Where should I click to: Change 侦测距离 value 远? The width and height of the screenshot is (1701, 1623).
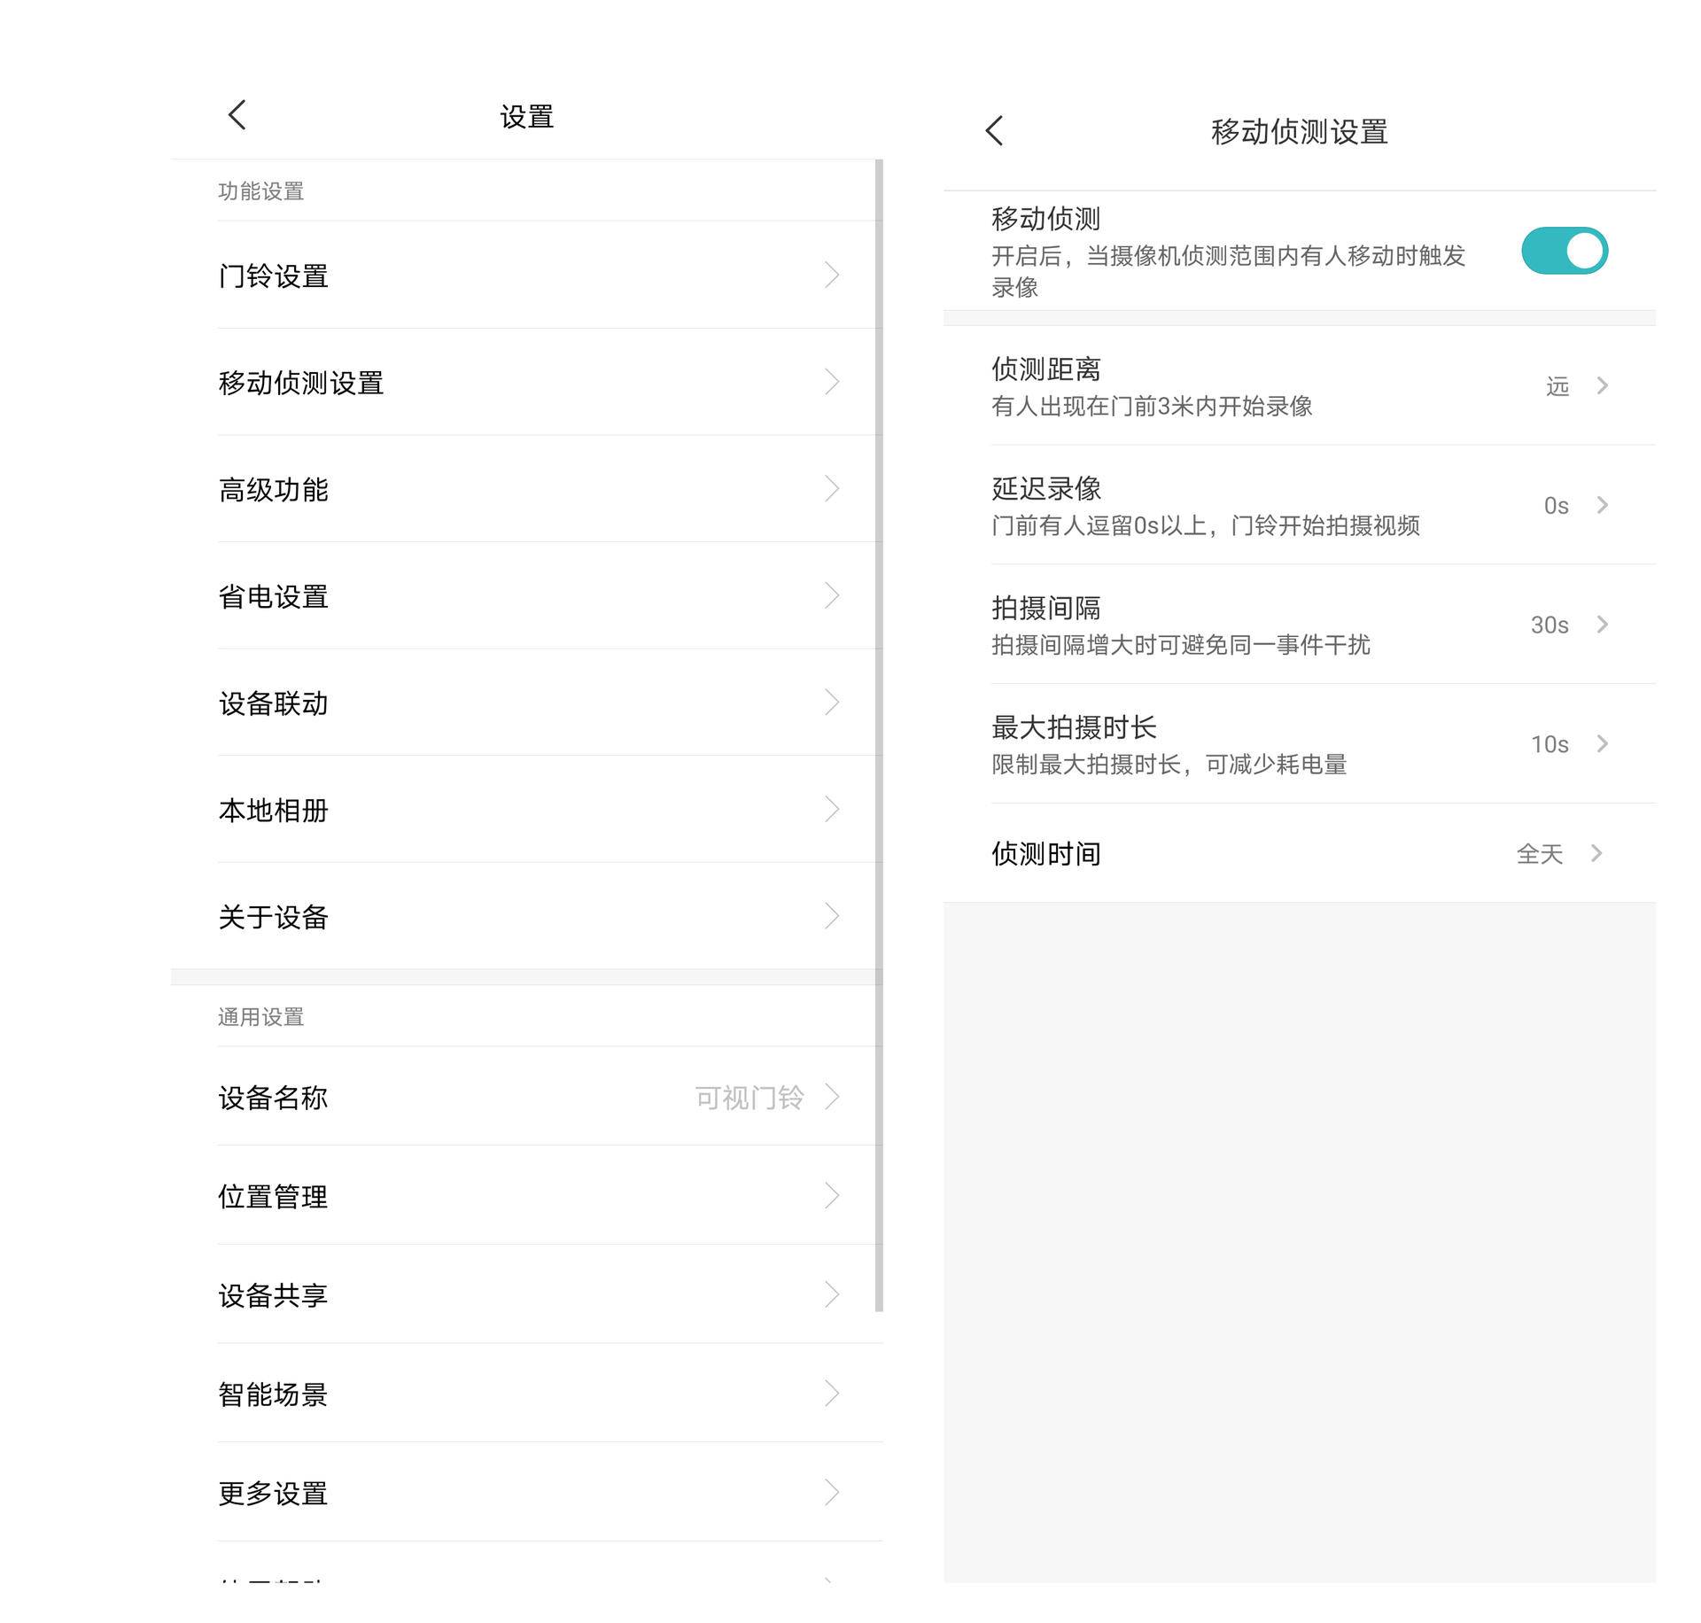point(1557,386)
